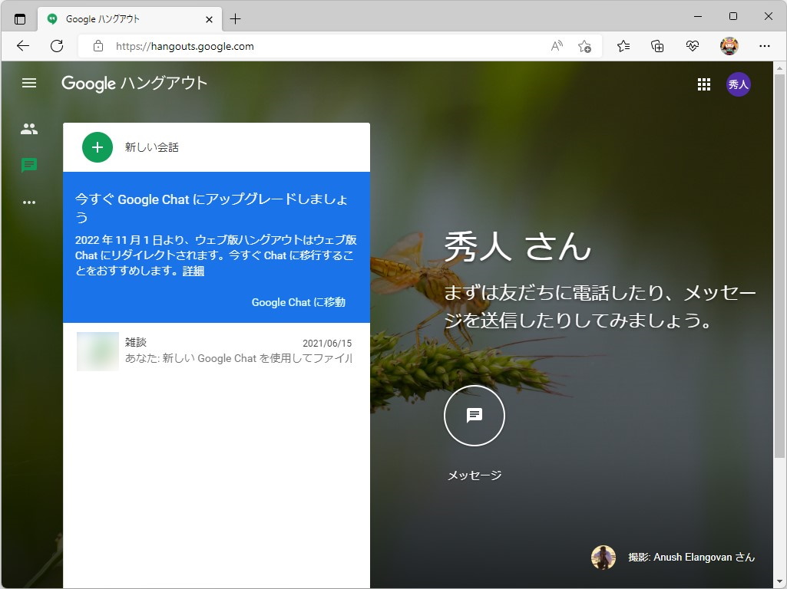This screenshot has height=589, width=787.
Task: Click Google Chat に移動
Action: click(298, 302)
